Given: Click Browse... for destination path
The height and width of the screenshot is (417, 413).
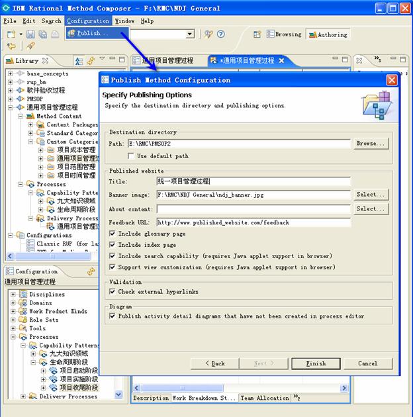Looking at the screenshot, I should pyautogui.click(x=371, y=144).
